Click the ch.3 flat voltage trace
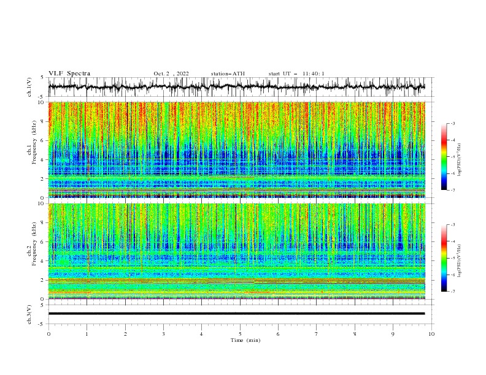This screenshot has width=486, height=375. point(237,314)
